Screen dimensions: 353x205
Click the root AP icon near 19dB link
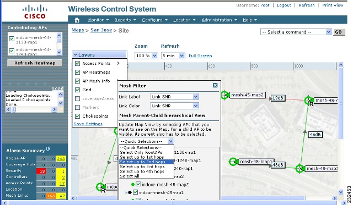309,101
